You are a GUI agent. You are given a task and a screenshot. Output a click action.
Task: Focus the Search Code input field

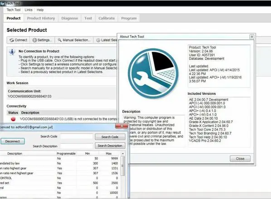click(77, 136)
